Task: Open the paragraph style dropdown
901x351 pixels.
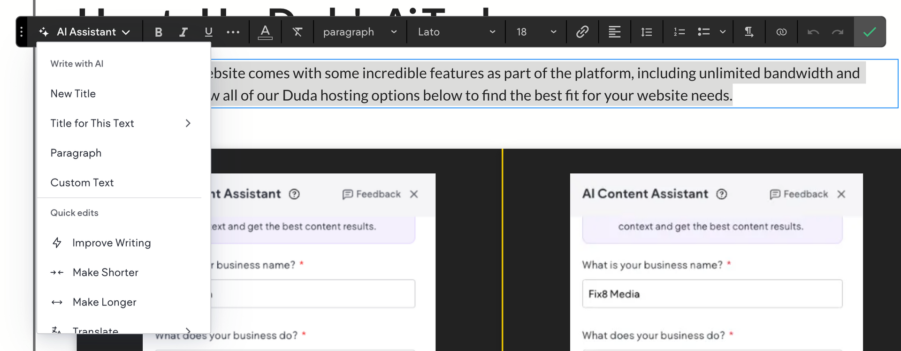Action: (x=360, y=32)
